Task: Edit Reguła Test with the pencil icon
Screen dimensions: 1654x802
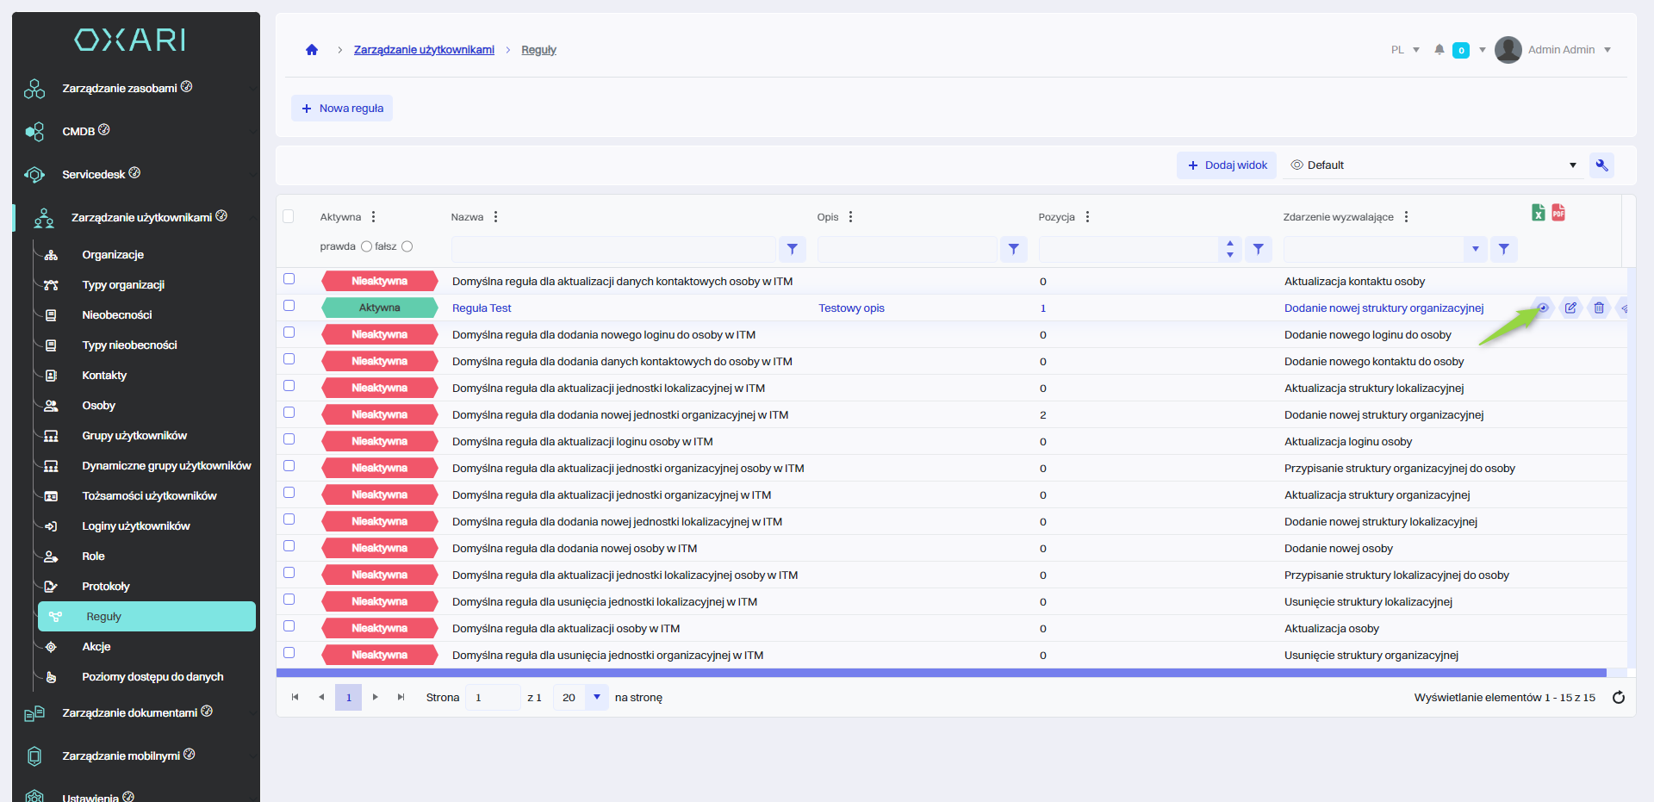Action: (x=1570, y=308)
